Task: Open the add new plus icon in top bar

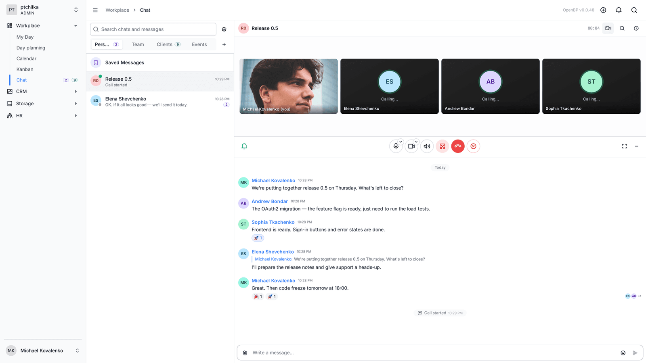Action: click(x=603, y=10)
